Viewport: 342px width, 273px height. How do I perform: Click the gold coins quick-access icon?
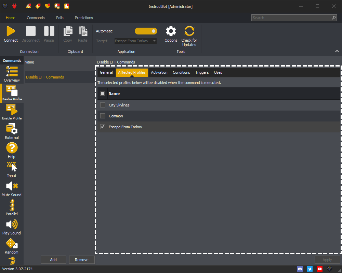pos(28,6)
